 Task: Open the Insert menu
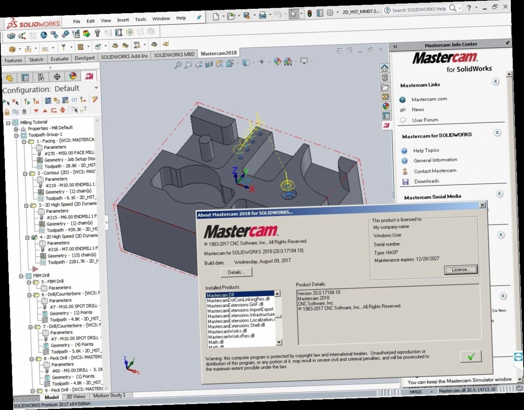123,20
